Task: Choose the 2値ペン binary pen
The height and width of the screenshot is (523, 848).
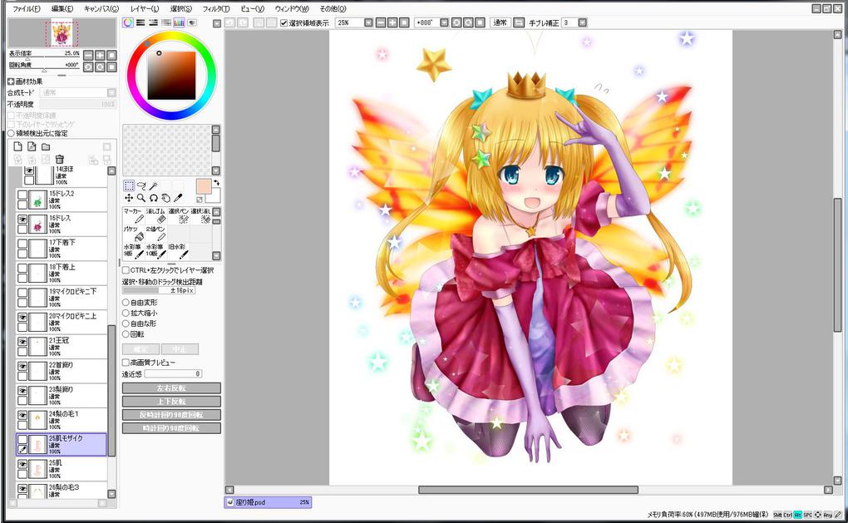Action: [155, 233]
